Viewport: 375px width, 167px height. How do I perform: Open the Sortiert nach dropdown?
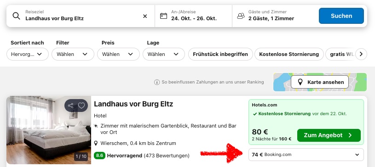(28, 54)
